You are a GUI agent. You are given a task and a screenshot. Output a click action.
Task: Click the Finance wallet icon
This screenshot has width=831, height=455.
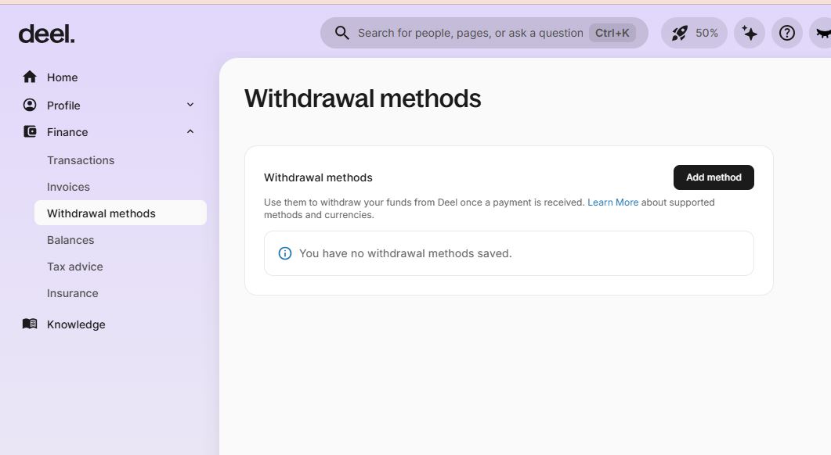tap(30, 132)
